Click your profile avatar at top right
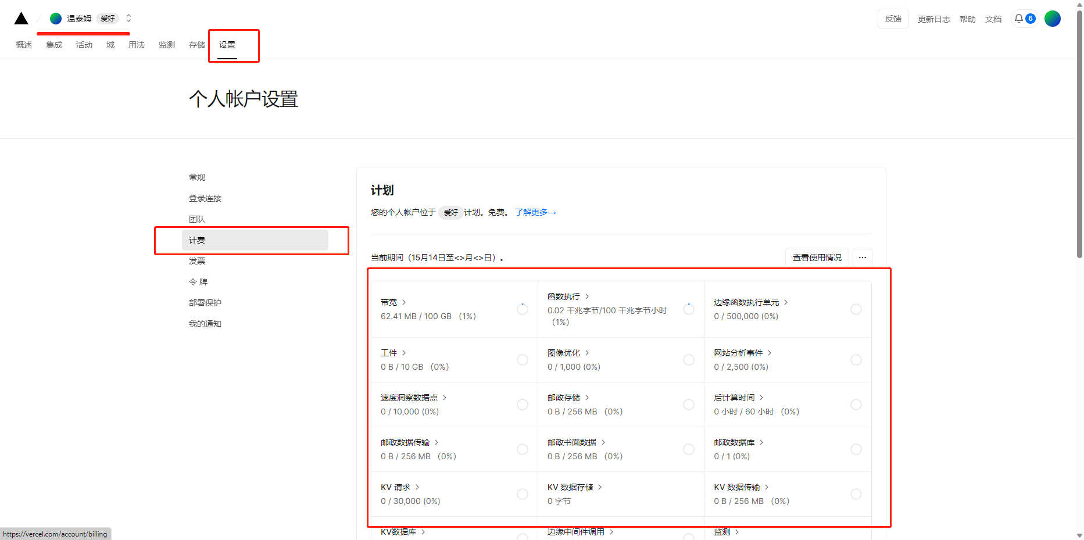Image resolution: width=1084 pixels, height=540 pixels. [1053, 18]
